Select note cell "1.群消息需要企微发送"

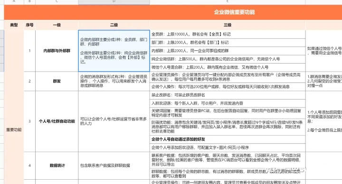(324, 81)
